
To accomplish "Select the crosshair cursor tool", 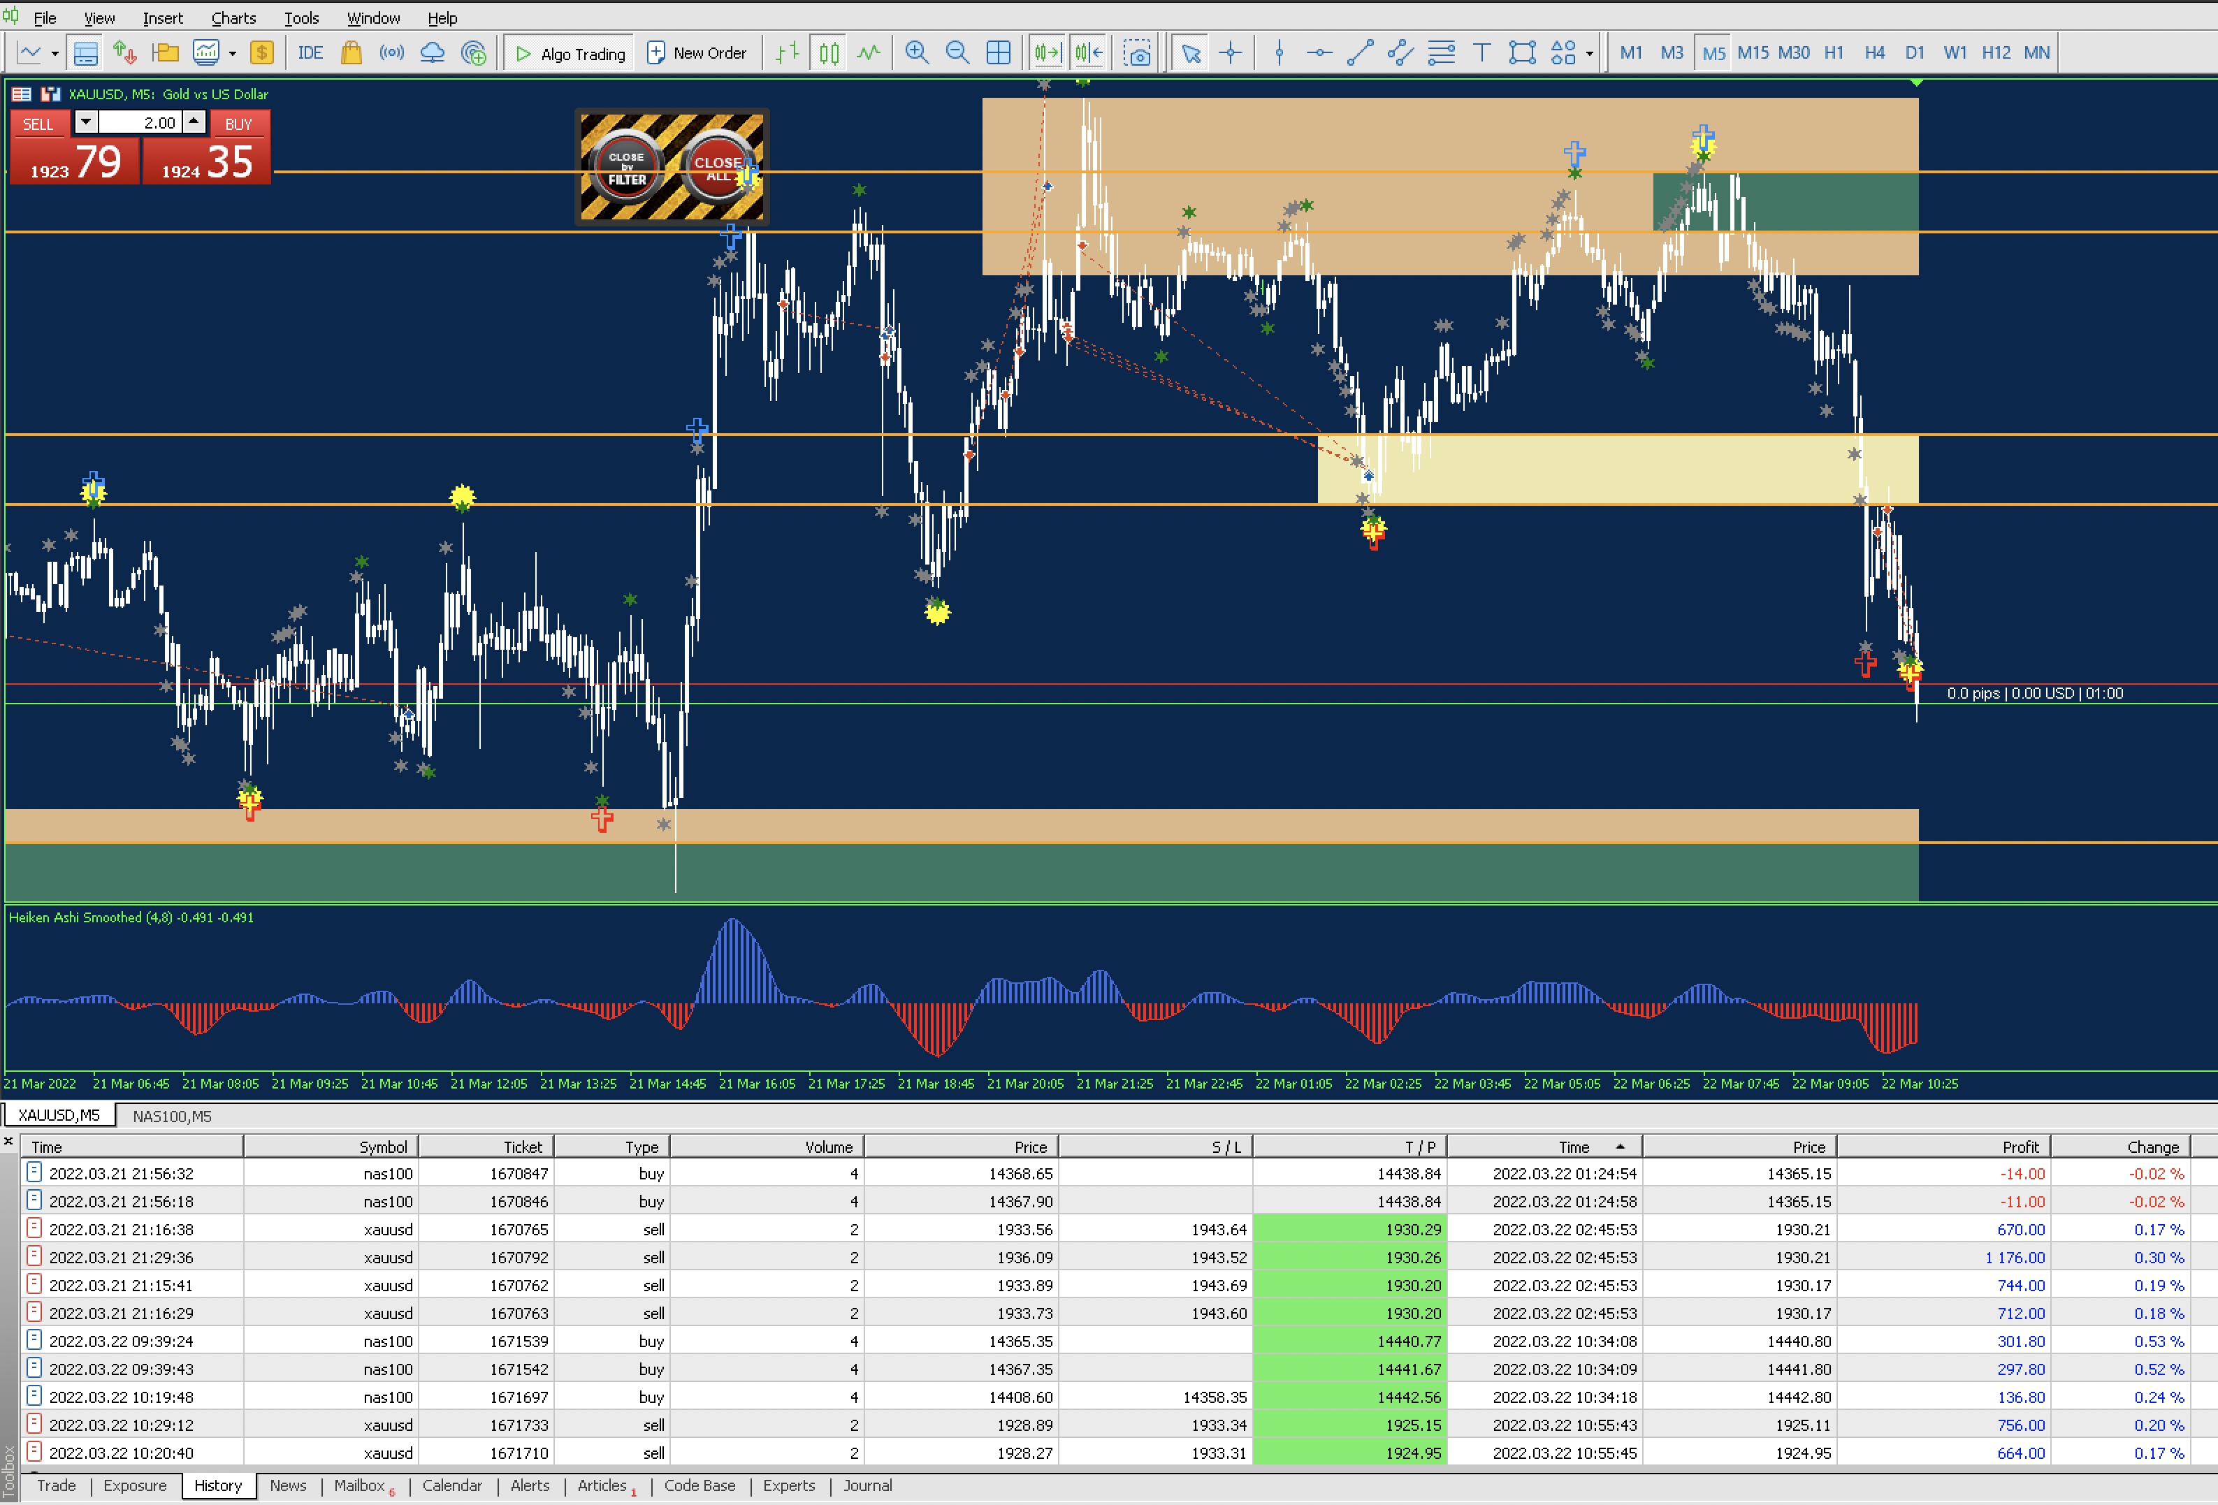I will click(1230, 52).
